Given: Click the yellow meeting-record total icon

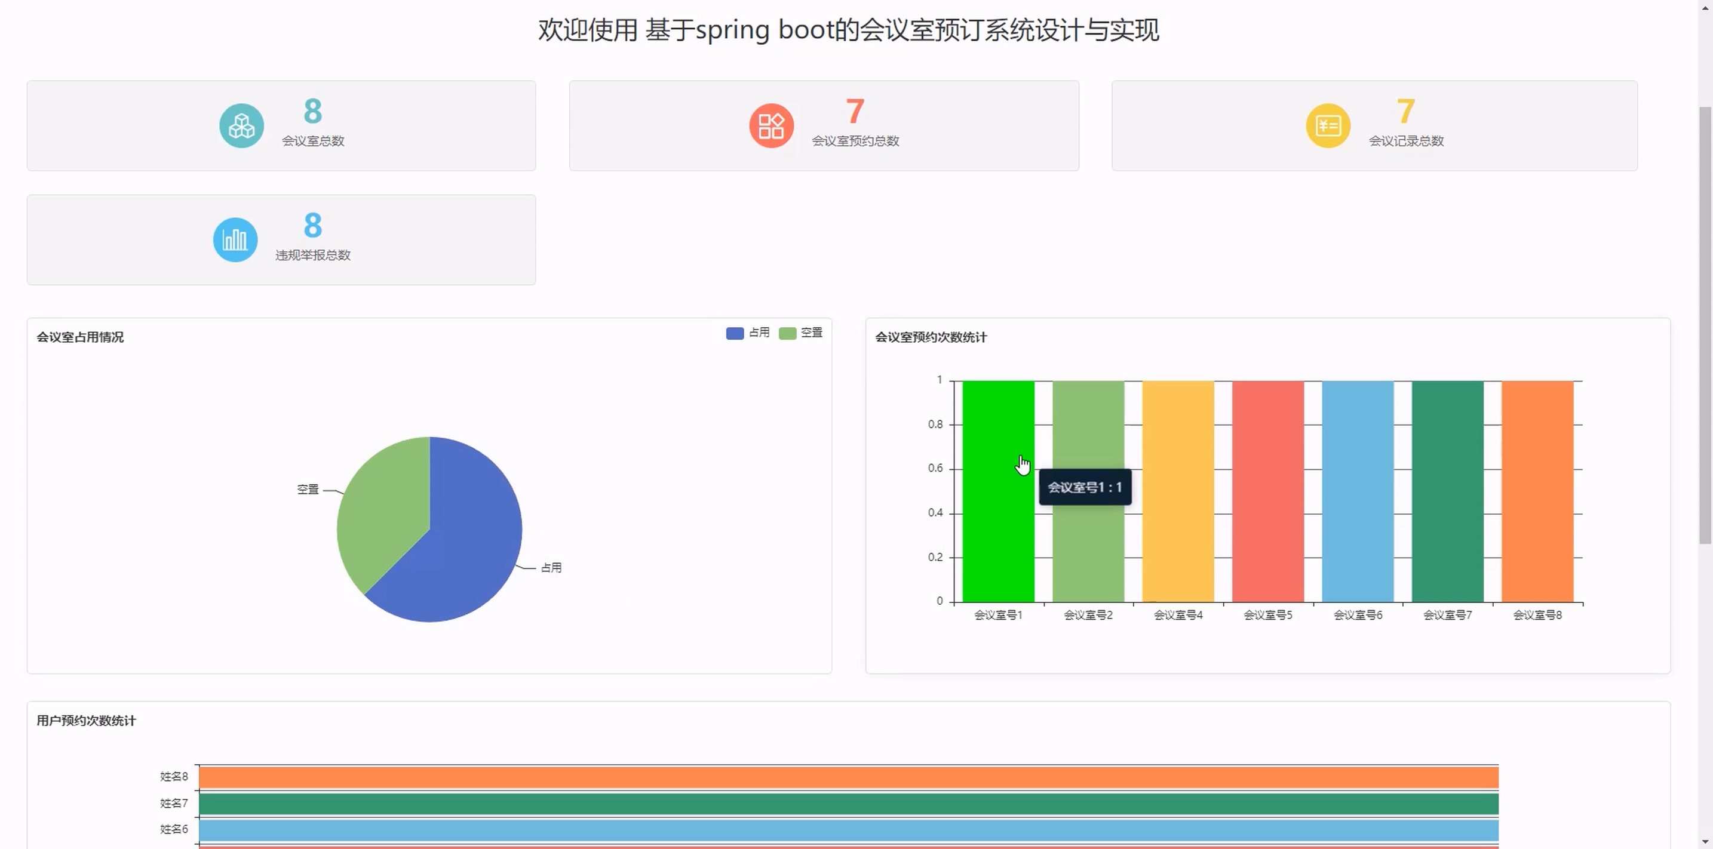Looking at the screenshot, I should pos(1327,125).
